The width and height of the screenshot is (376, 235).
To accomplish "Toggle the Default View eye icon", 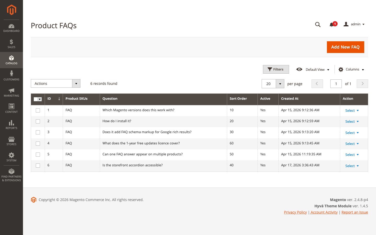I will [299, 69].
